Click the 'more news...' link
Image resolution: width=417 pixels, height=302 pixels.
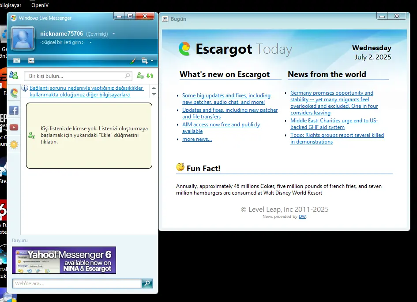click(197, 139)
